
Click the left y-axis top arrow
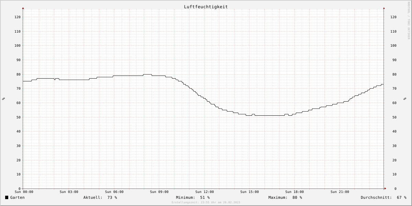(23, 8)
